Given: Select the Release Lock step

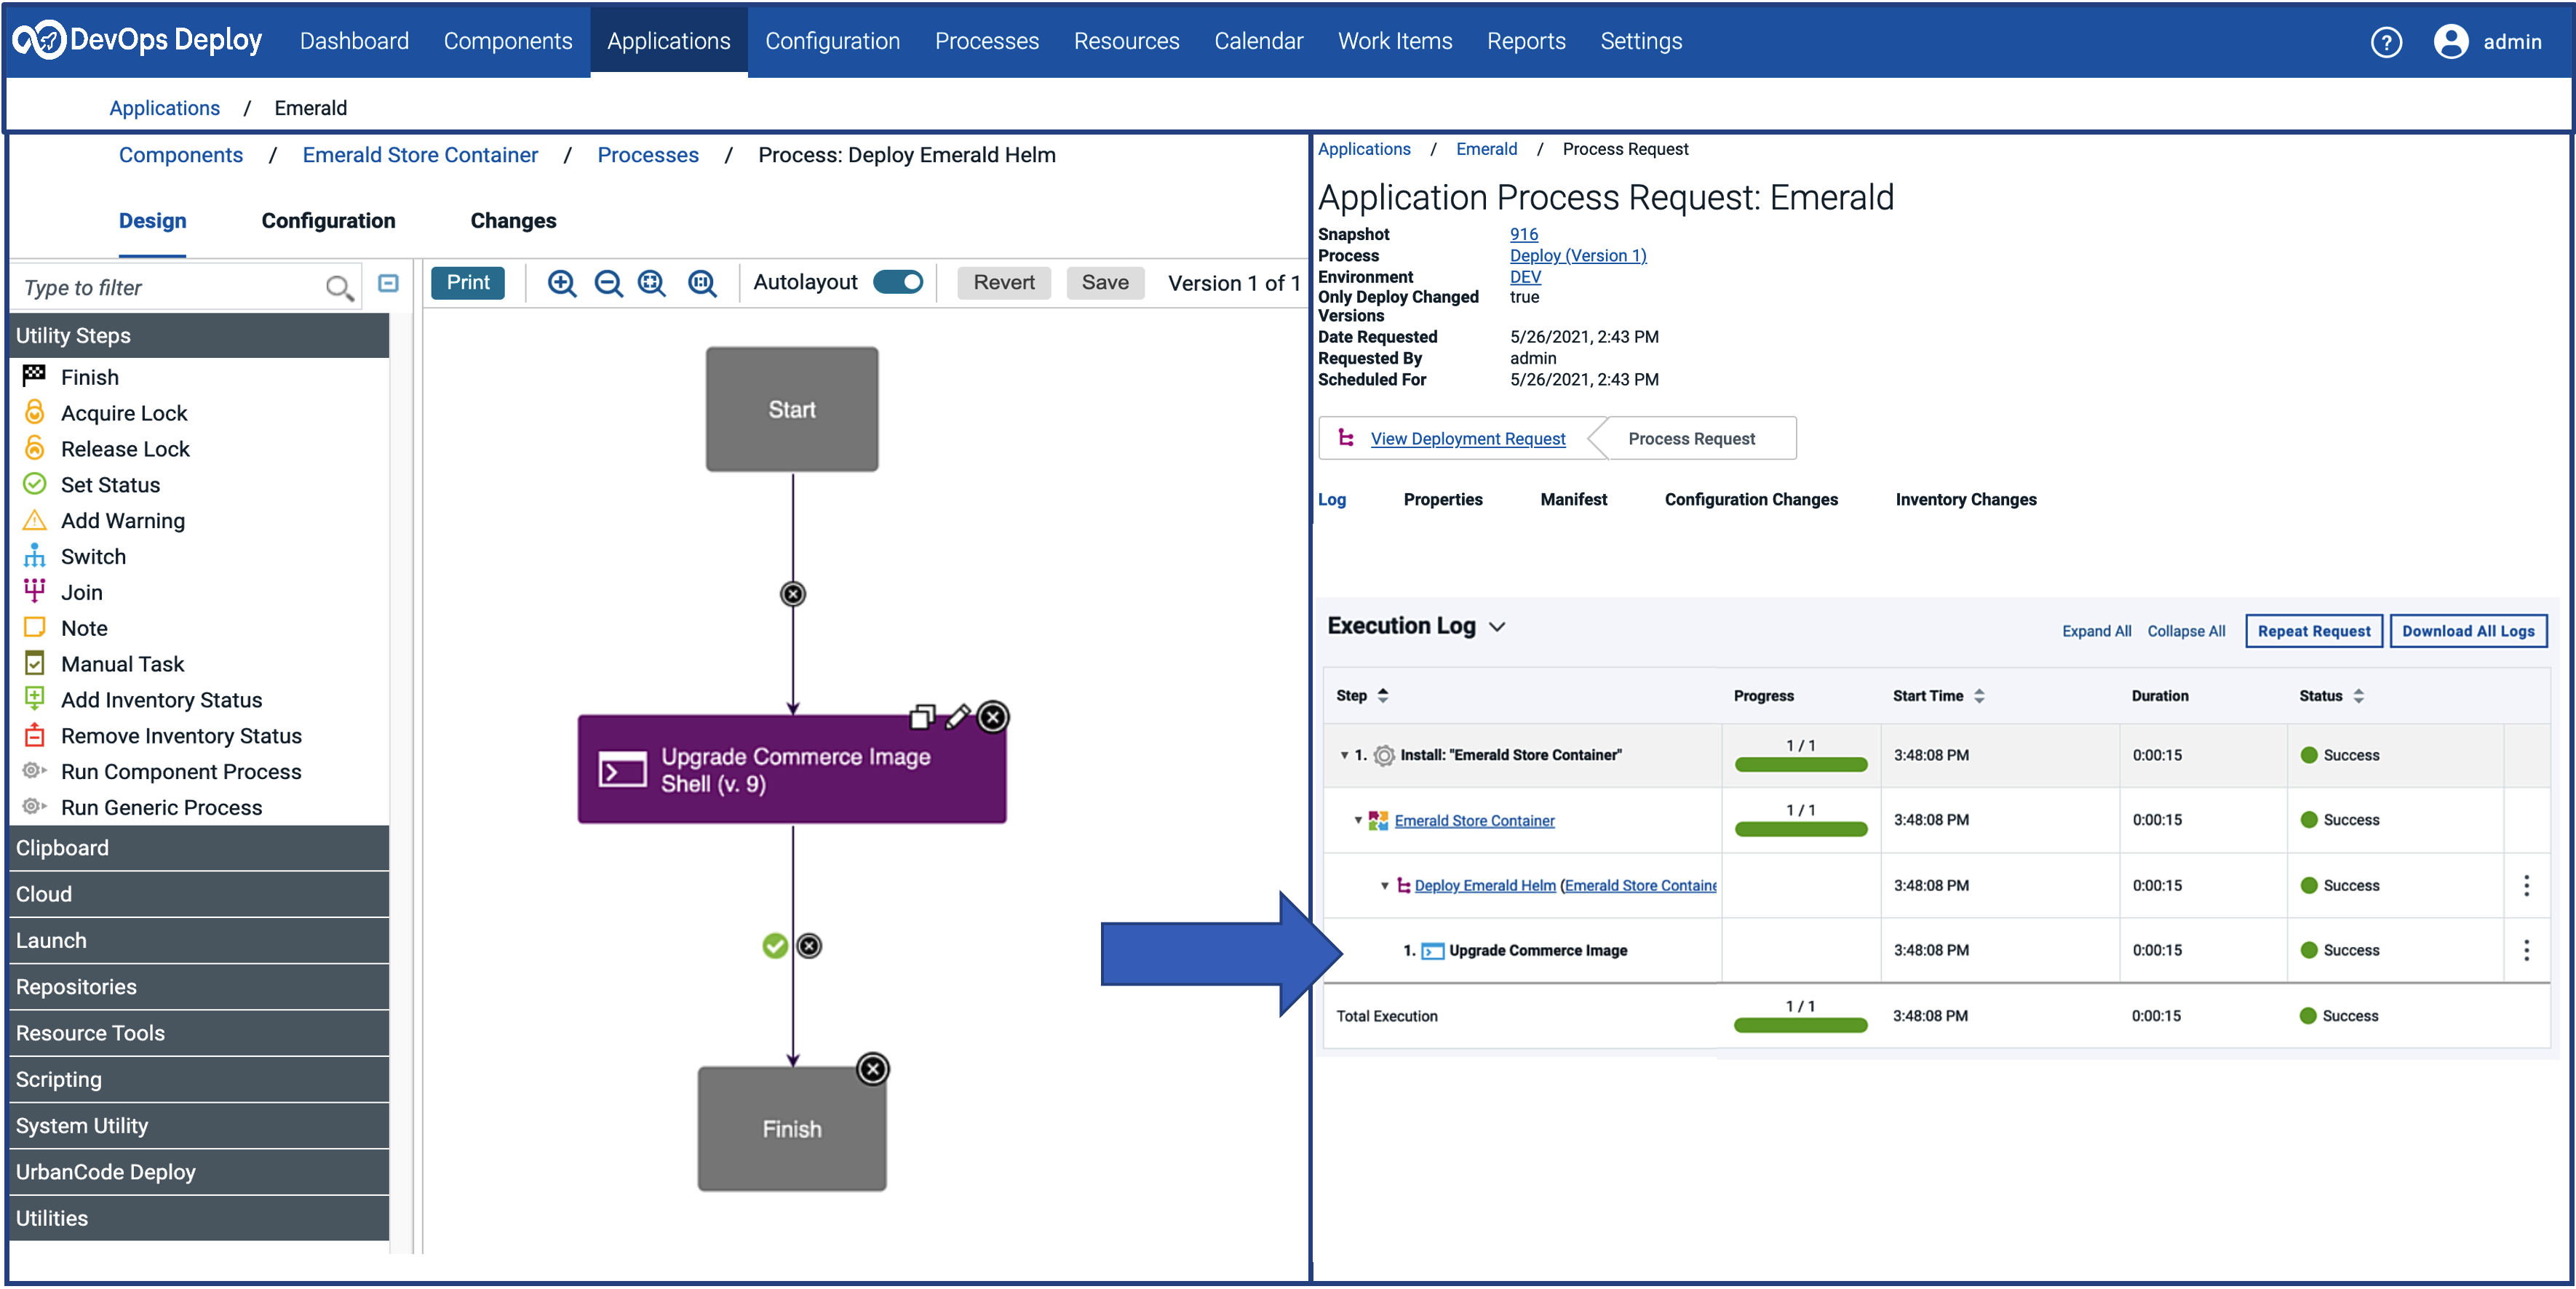Looking at the screenshot, I should [x=106, y=449].
